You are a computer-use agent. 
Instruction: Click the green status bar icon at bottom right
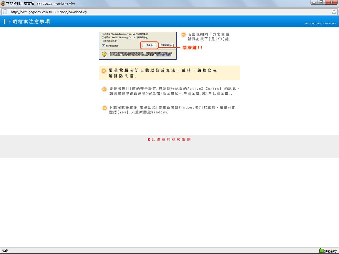[x=321, y=251]
